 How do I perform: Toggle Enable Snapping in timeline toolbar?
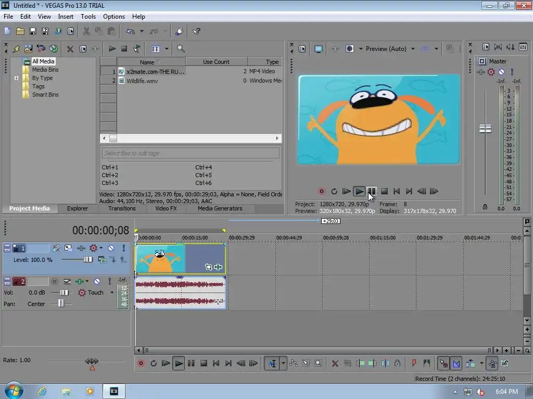443,363
